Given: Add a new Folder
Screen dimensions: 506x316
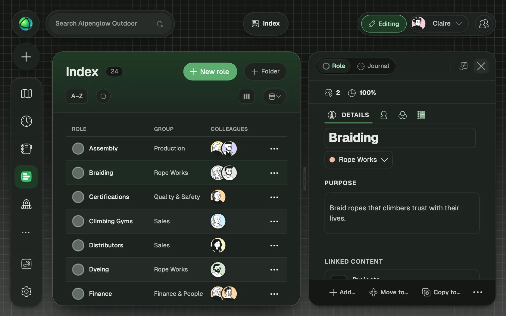Looking at the screenshot, I should click(x=265, y=72).
